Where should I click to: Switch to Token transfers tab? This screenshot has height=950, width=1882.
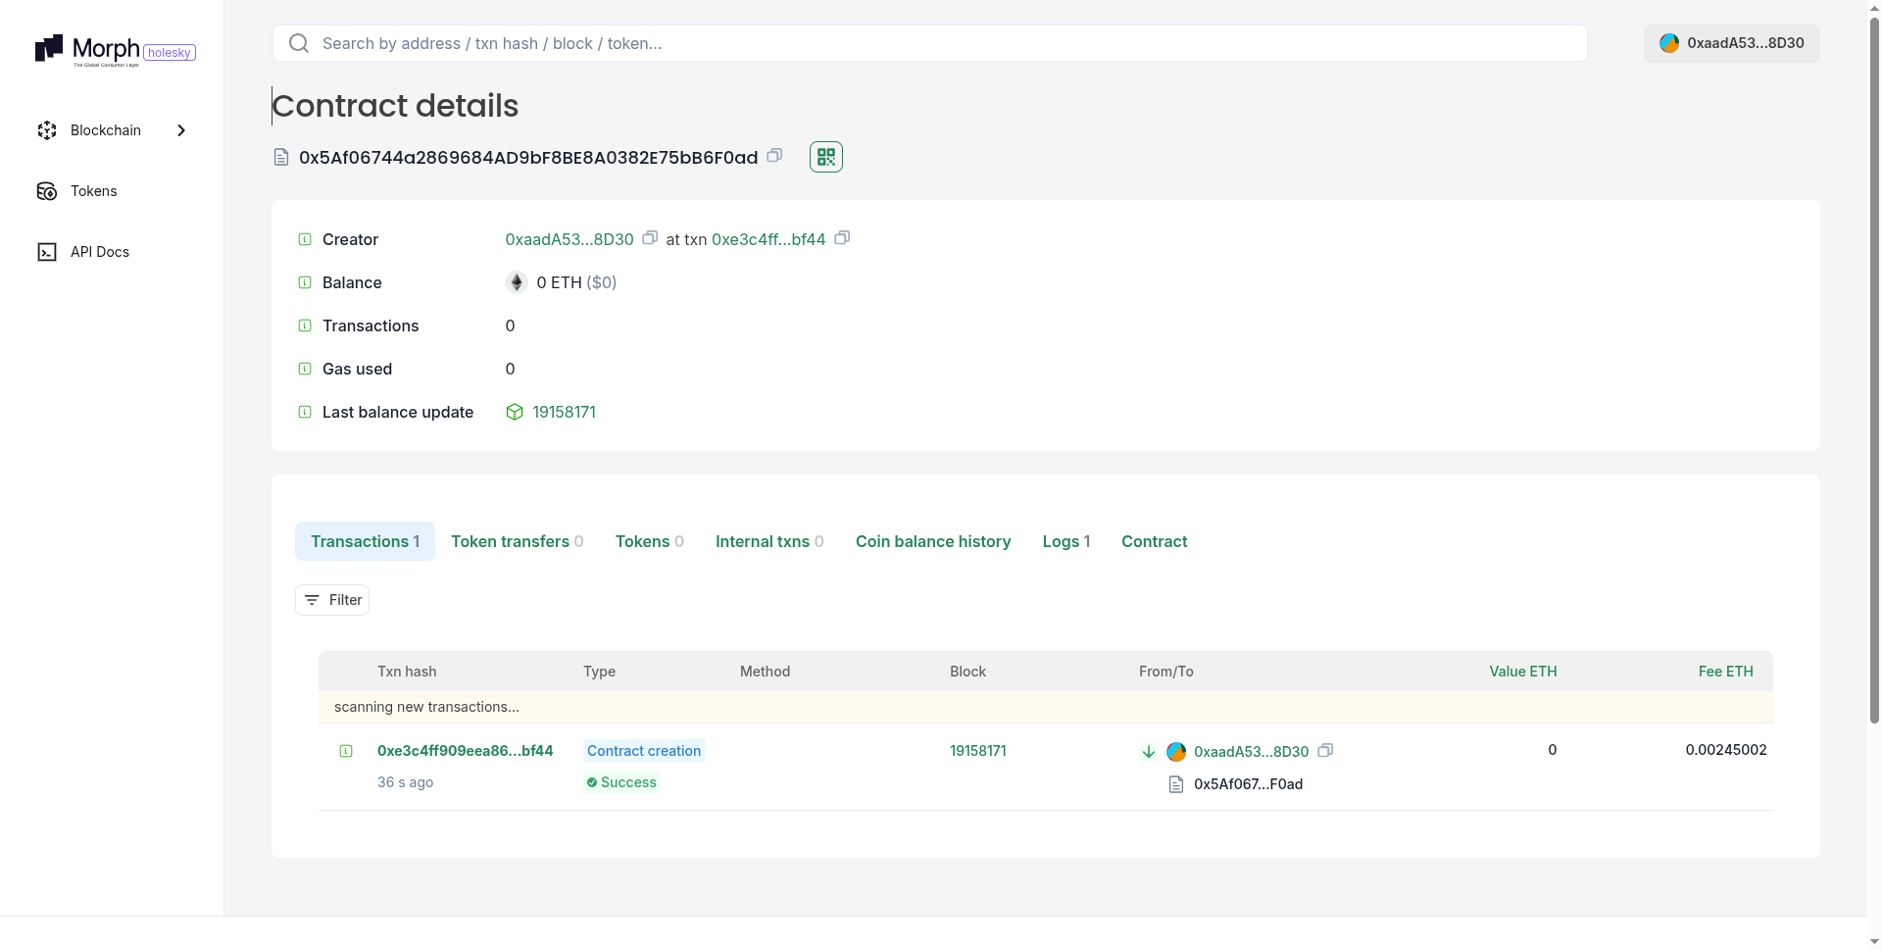point(518,541)
